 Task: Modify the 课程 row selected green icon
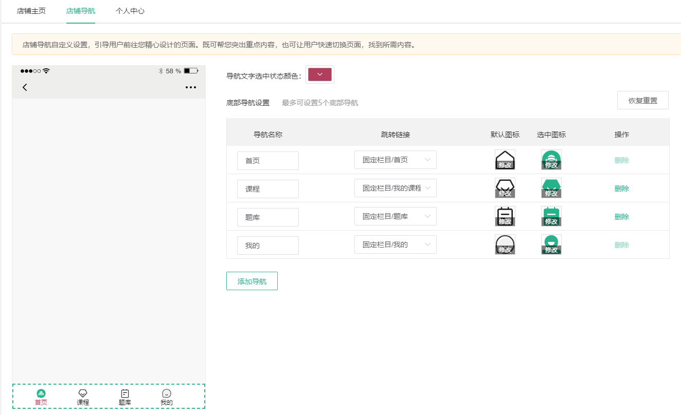tap(551, 188)
